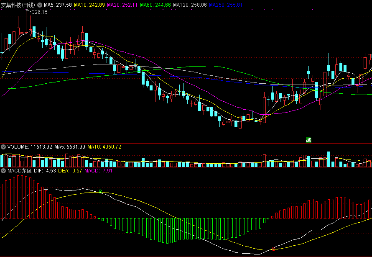
Task: Click the VOLUME: 11513.92 label
Action: click(x=30, y=147)
